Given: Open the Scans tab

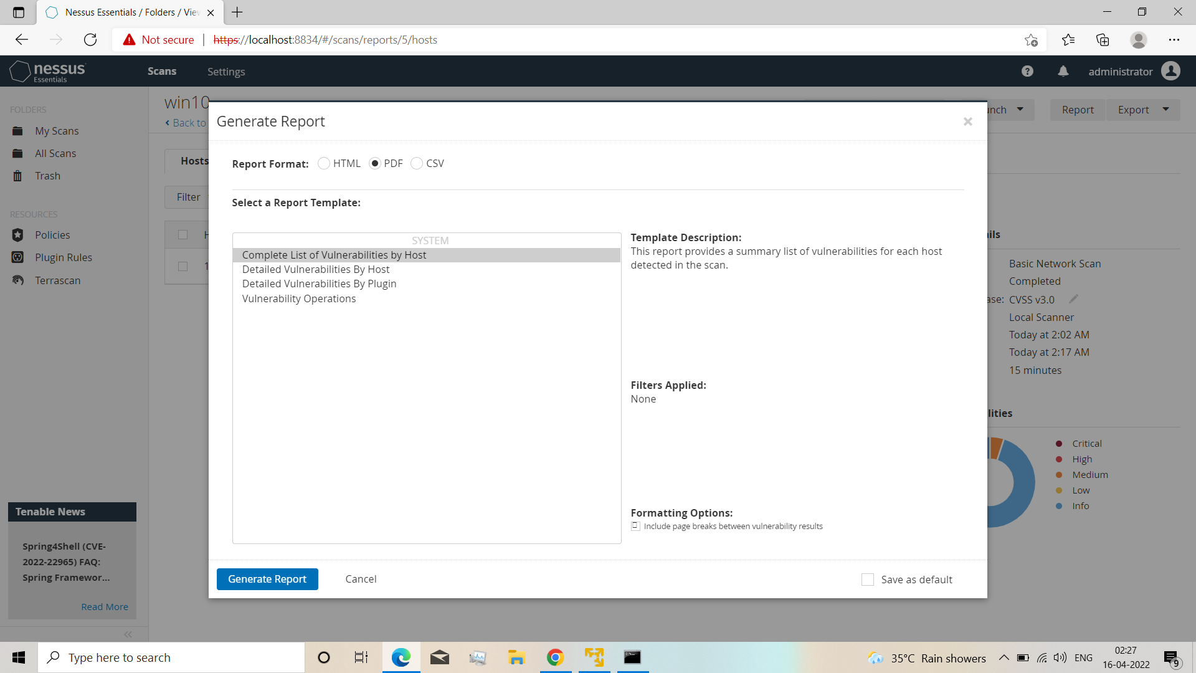Looking at the screenshot, I should click(x=162, y=71).
